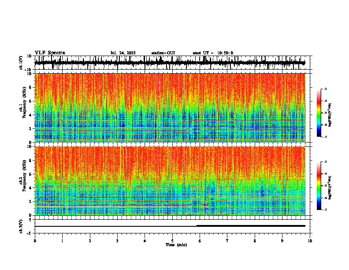
Task: Click the ch.2 spectrogram color scale bar
Action: [319, 186]
